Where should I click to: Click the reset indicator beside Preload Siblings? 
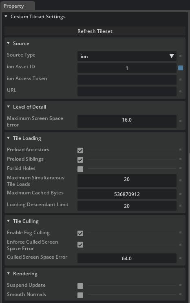click(180, 159)
